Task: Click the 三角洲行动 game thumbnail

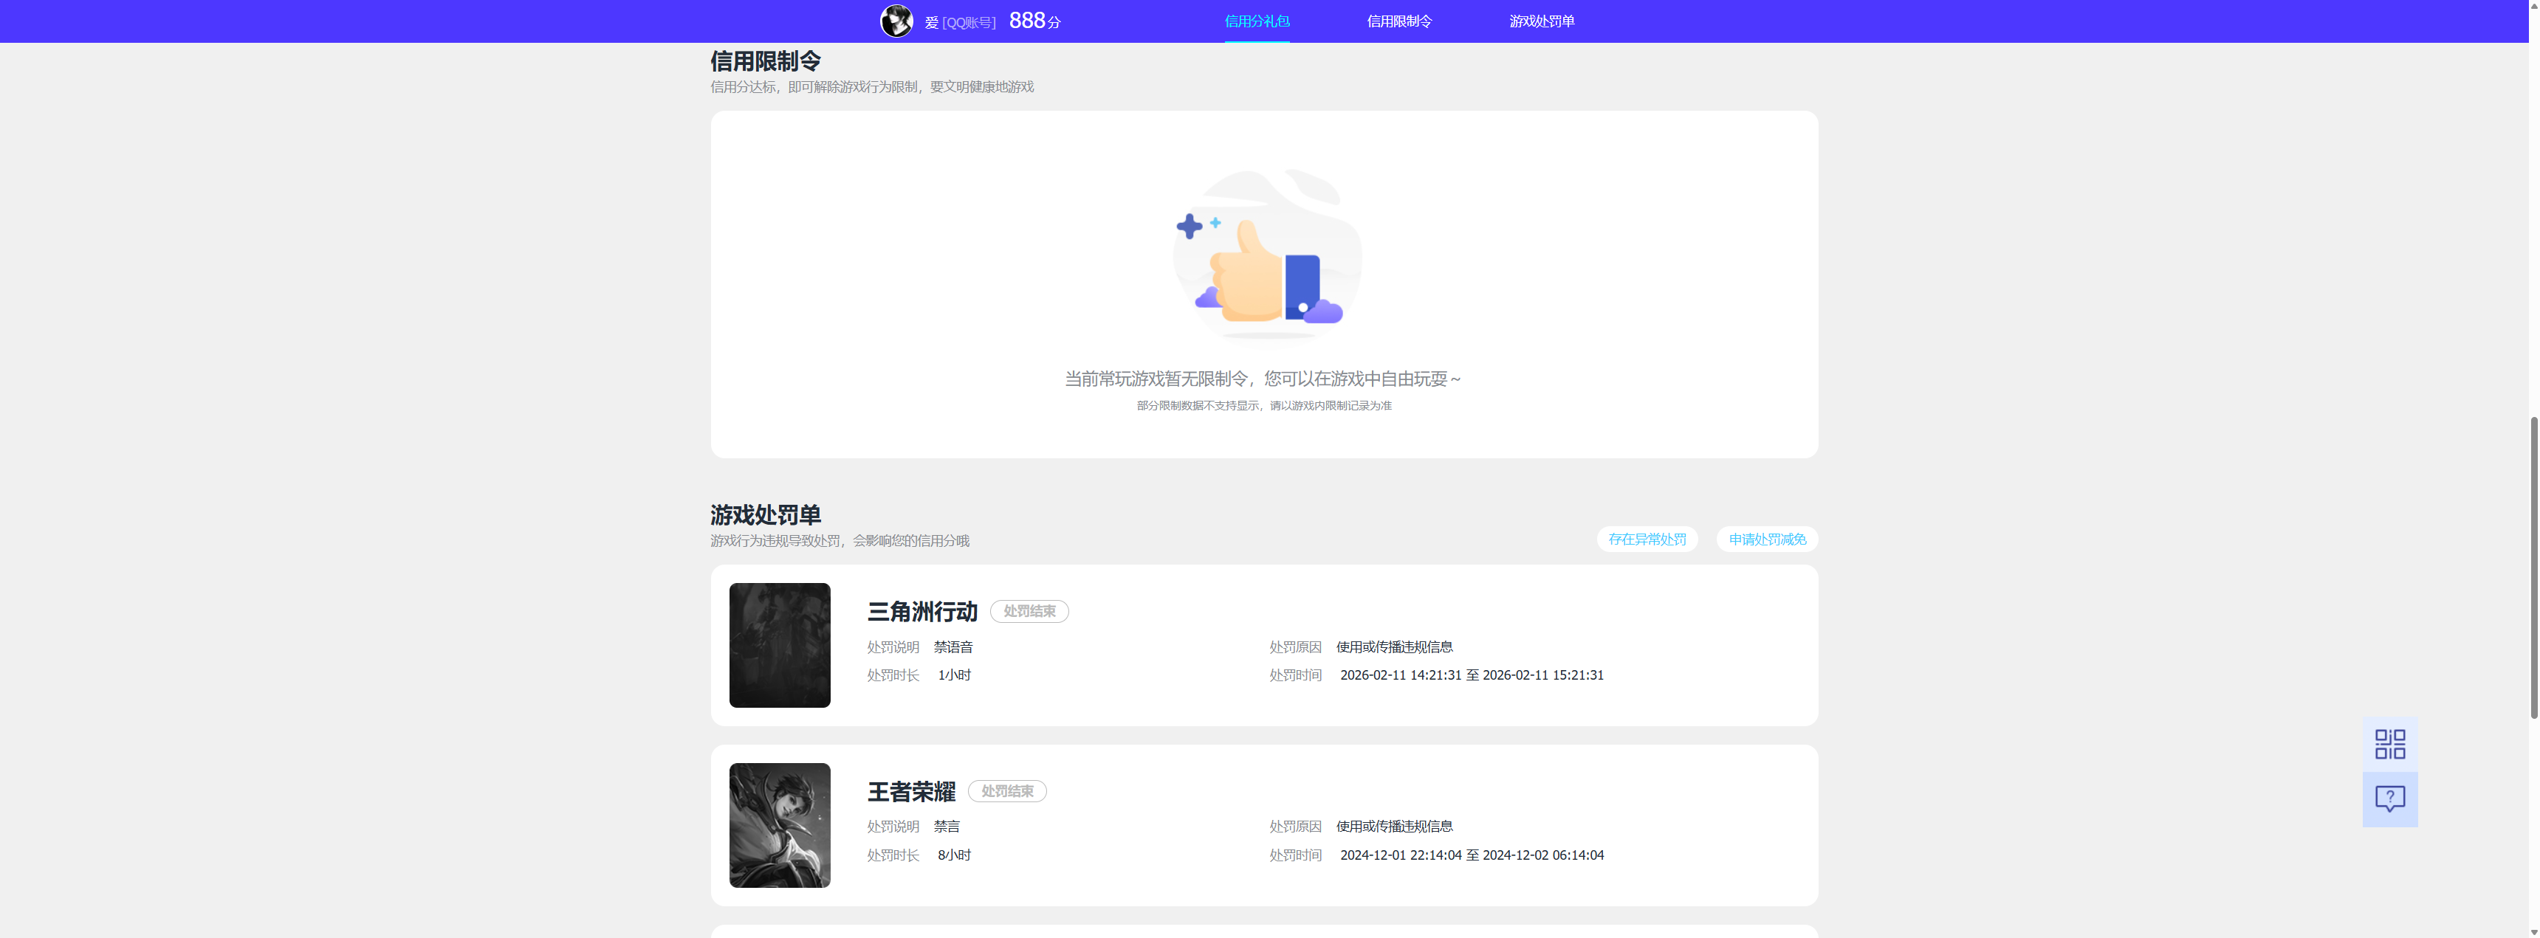Action: point(779,645)
